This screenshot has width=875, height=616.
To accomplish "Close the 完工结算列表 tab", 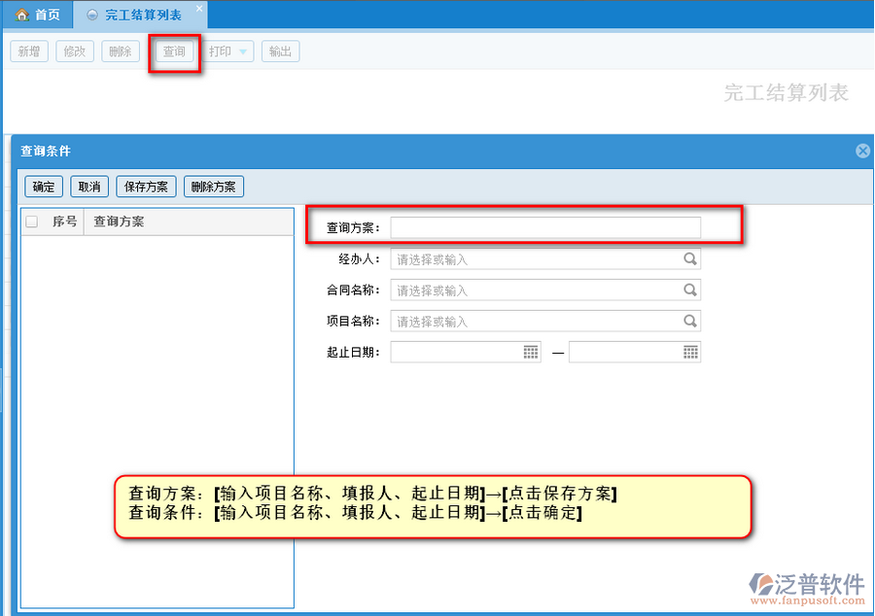I will [x=199, y=9].
